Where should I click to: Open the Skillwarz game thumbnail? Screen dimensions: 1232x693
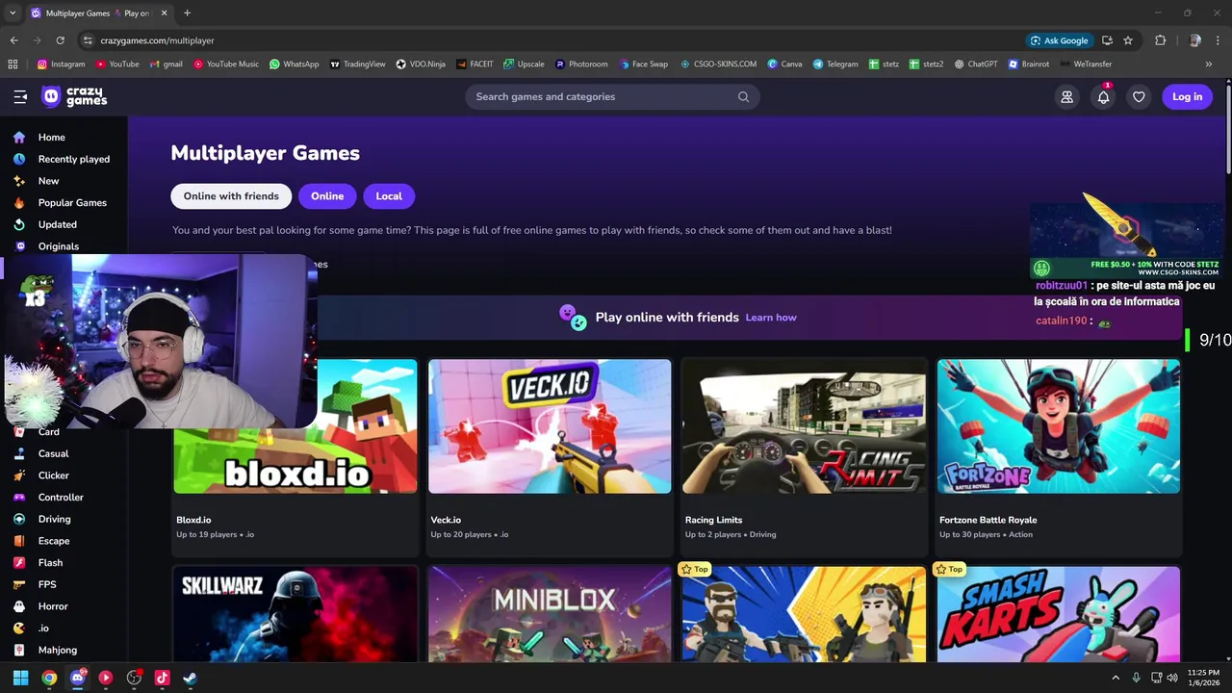tap(295, 614)
